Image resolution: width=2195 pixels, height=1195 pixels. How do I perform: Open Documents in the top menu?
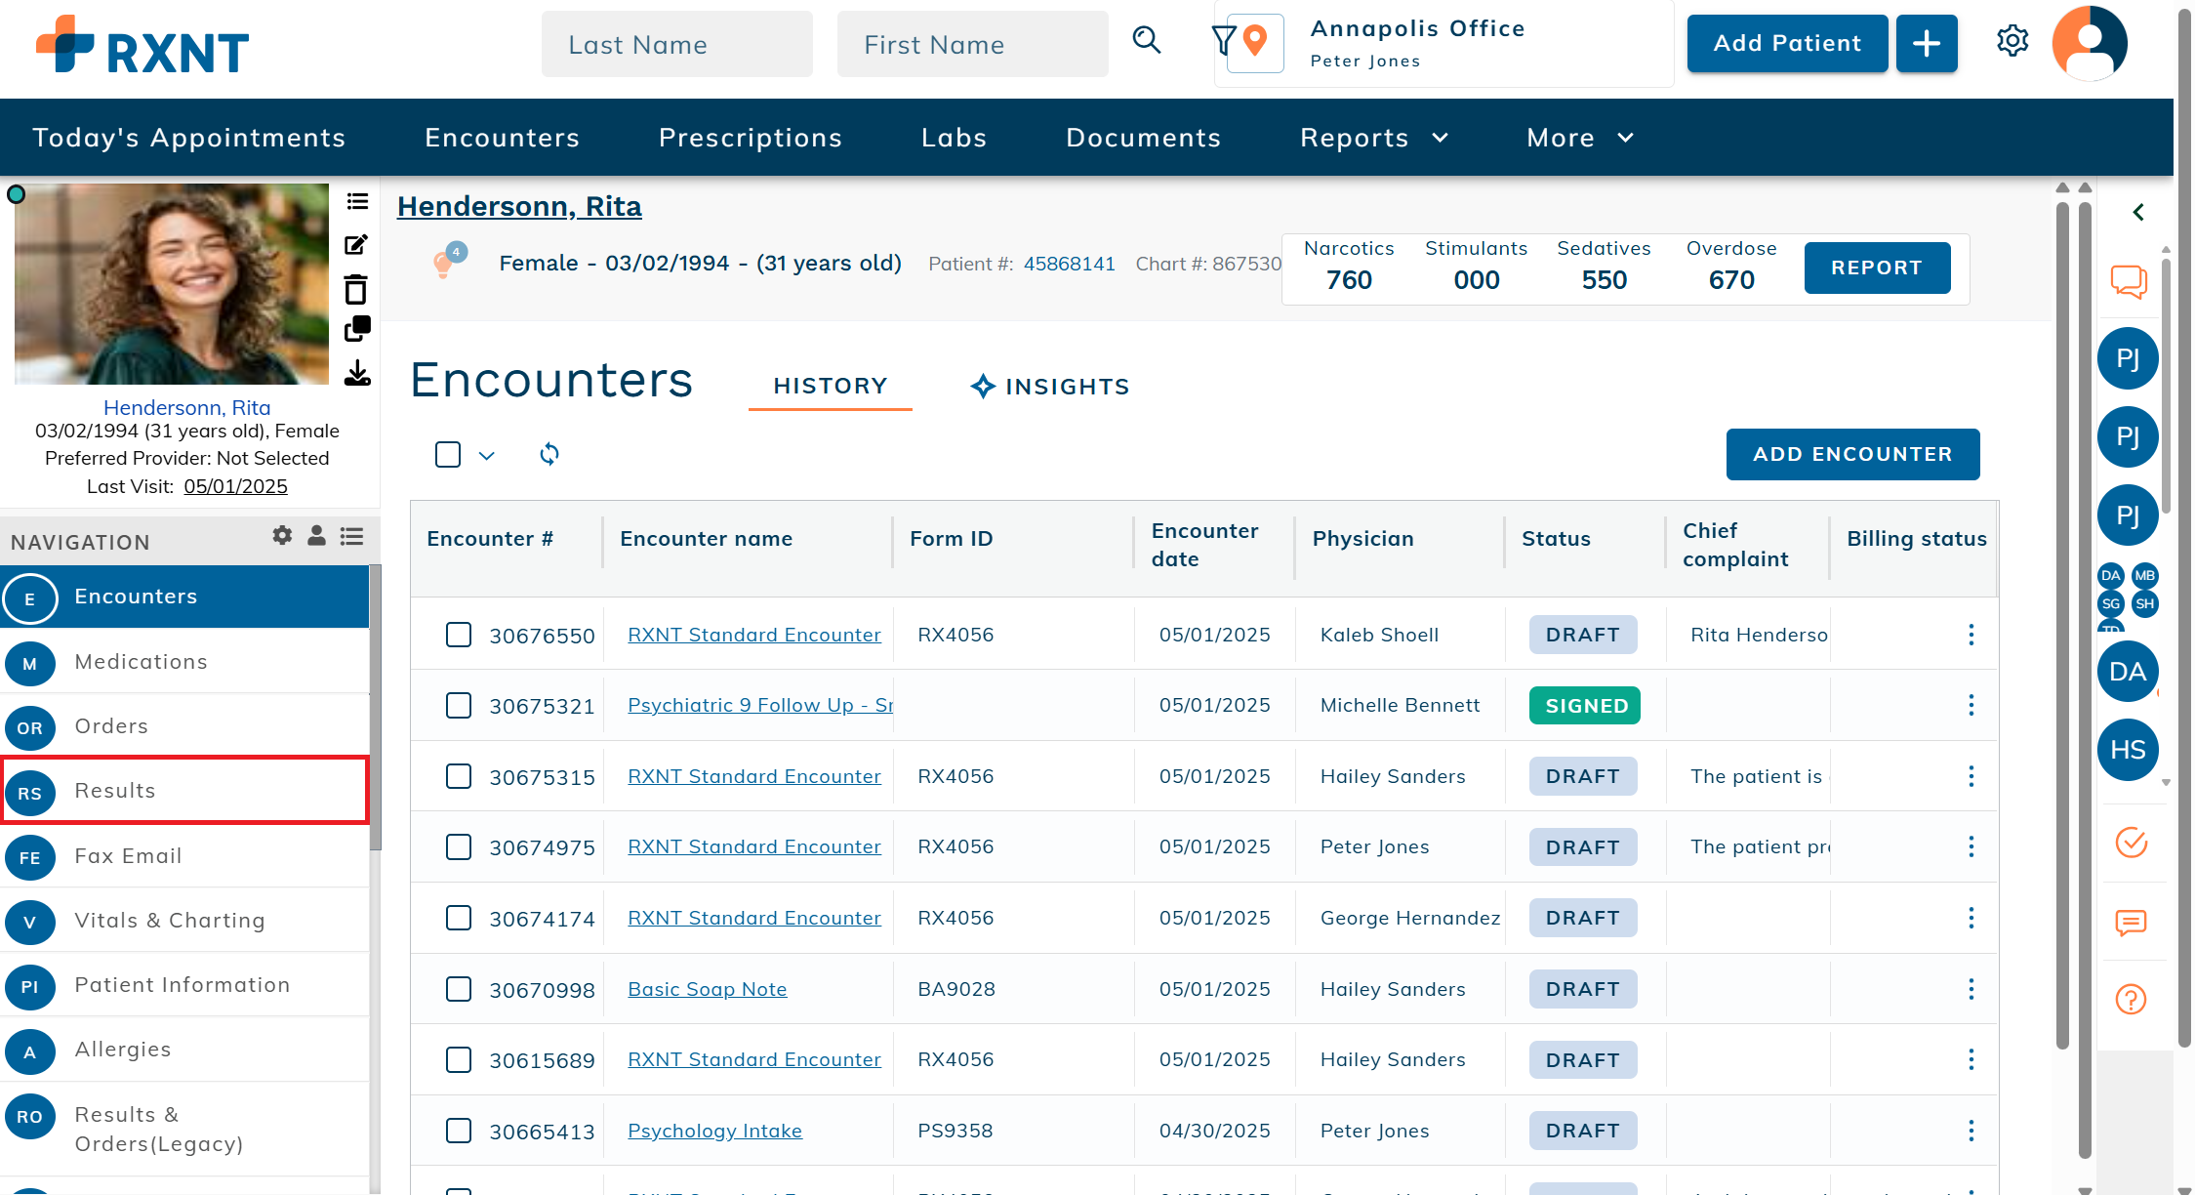1144,138
